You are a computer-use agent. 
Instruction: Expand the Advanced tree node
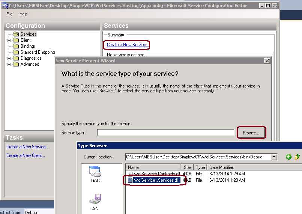tap(9, 65)
